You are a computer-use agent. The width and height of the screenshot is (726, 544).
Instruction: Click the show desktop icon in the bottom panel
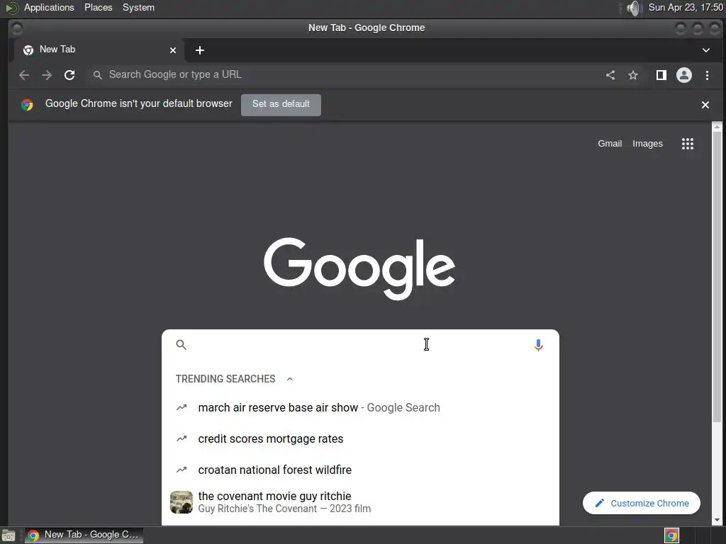pyautogui.click(x=9, y=535)
